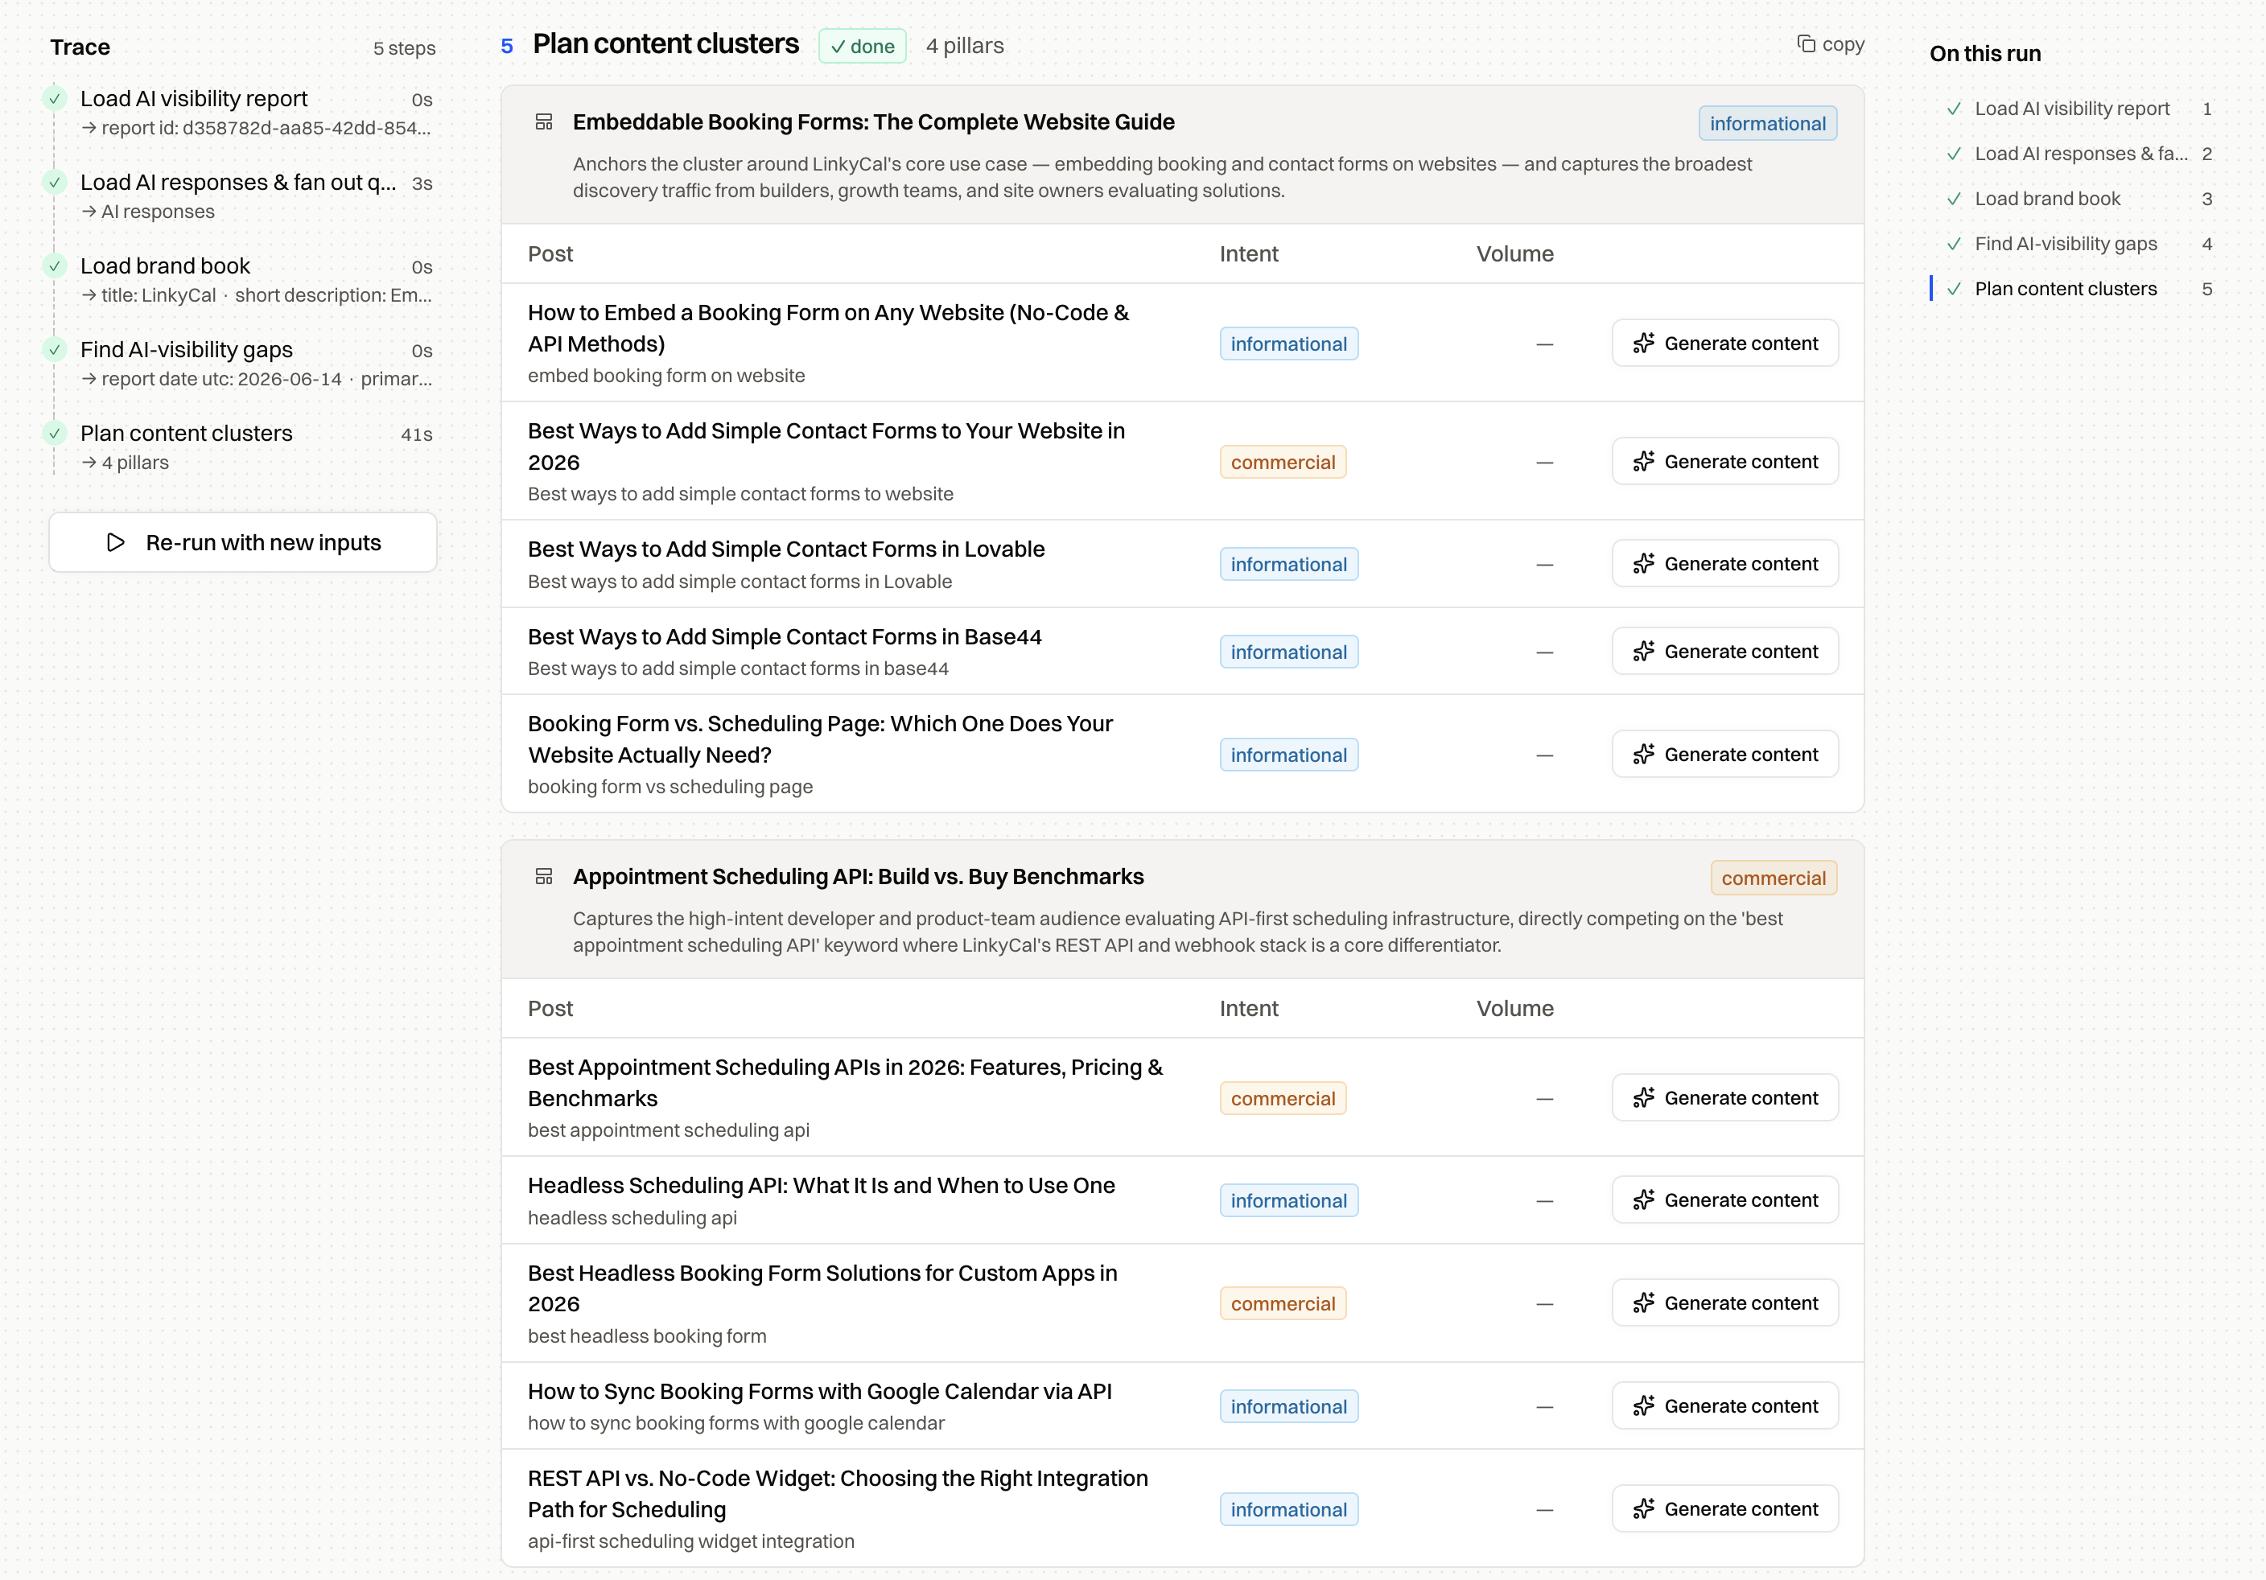Click sparkle icon in Contact Forms in Lovable row
The width and height of the screenshot is (2266, 1580).
[x=1643, y=563]
